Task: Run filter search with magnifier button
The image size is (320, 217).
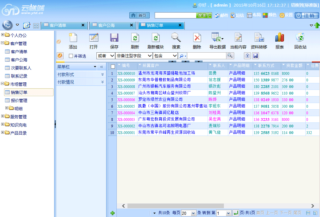Action: pos(230,55)
